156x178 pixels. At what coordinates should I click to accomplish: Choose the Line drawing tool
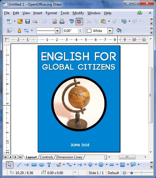(x=19, y=165)
